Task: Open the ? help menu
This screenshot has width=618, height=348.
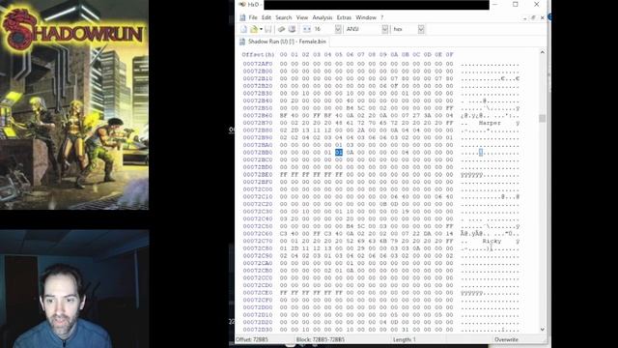Action: [382, 17]
